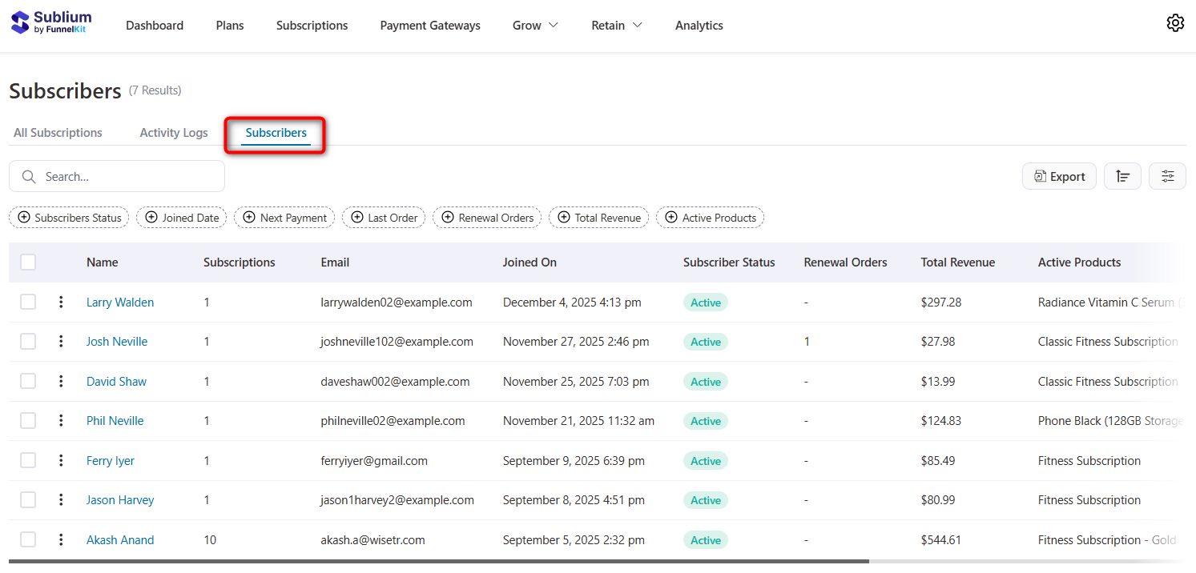1196x573 pixels.
Task: Expand the Grow dropdown menu
Action: 534,25
